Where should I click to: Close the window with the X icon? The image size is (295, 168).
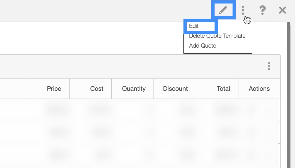pos(282,10)
